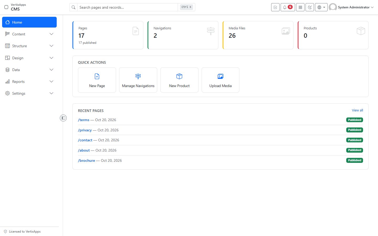This screenshot has width=378, height=236.
Task: Open View all recent pages link
Action: (358, 110)
